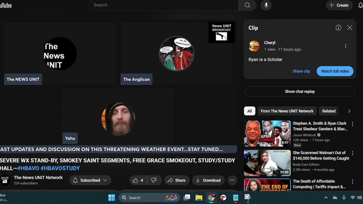363x204 pixels.
Task: Dislike the video with thumbs down
Action: point(154,180)
